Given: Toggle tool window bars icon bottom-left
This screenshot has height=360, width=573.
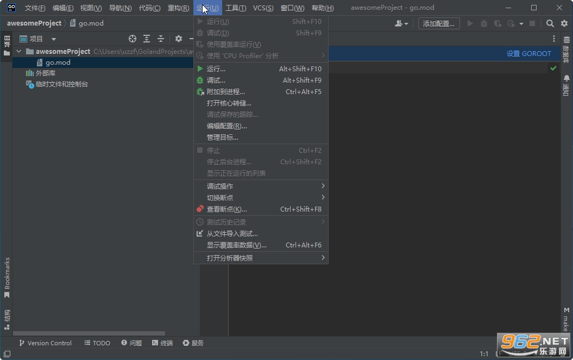Looking at the screenshot, I should 7,354.
